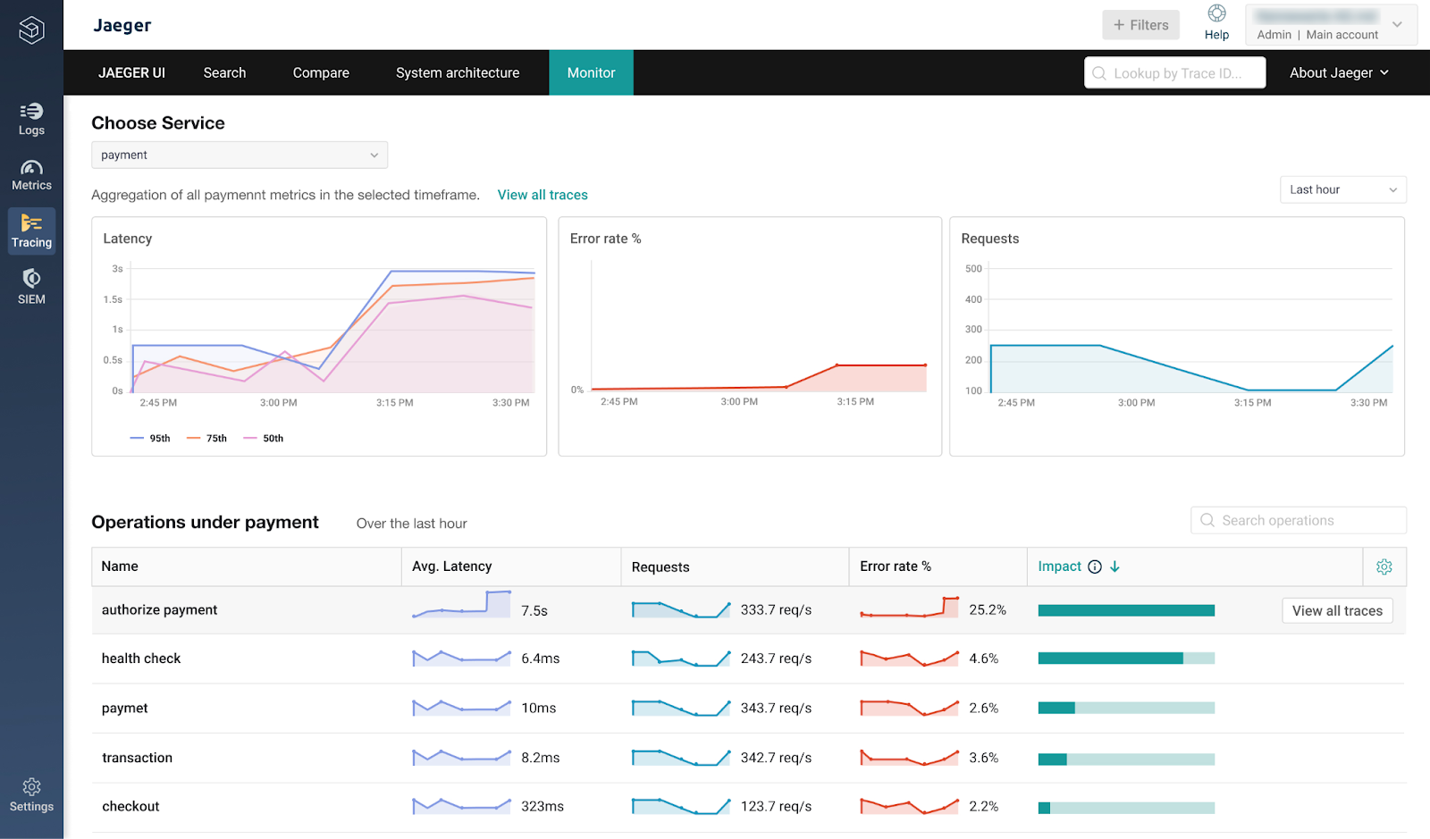
Task: Focus the Search operations field
Action: coord(1299,520)
